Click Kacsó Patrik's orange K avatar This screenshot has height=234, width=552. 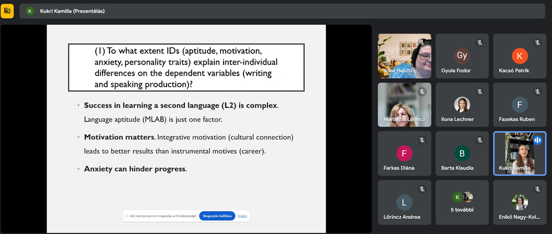pyautogui.click(x=519, y=56)
